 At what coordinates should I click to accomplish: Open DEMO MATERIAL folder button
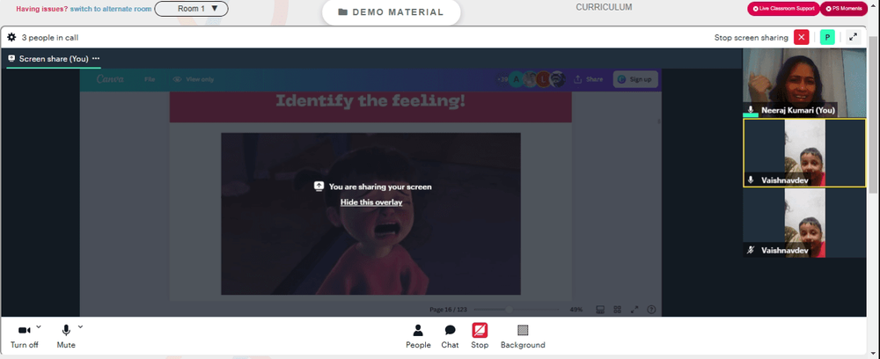(392, 11)
